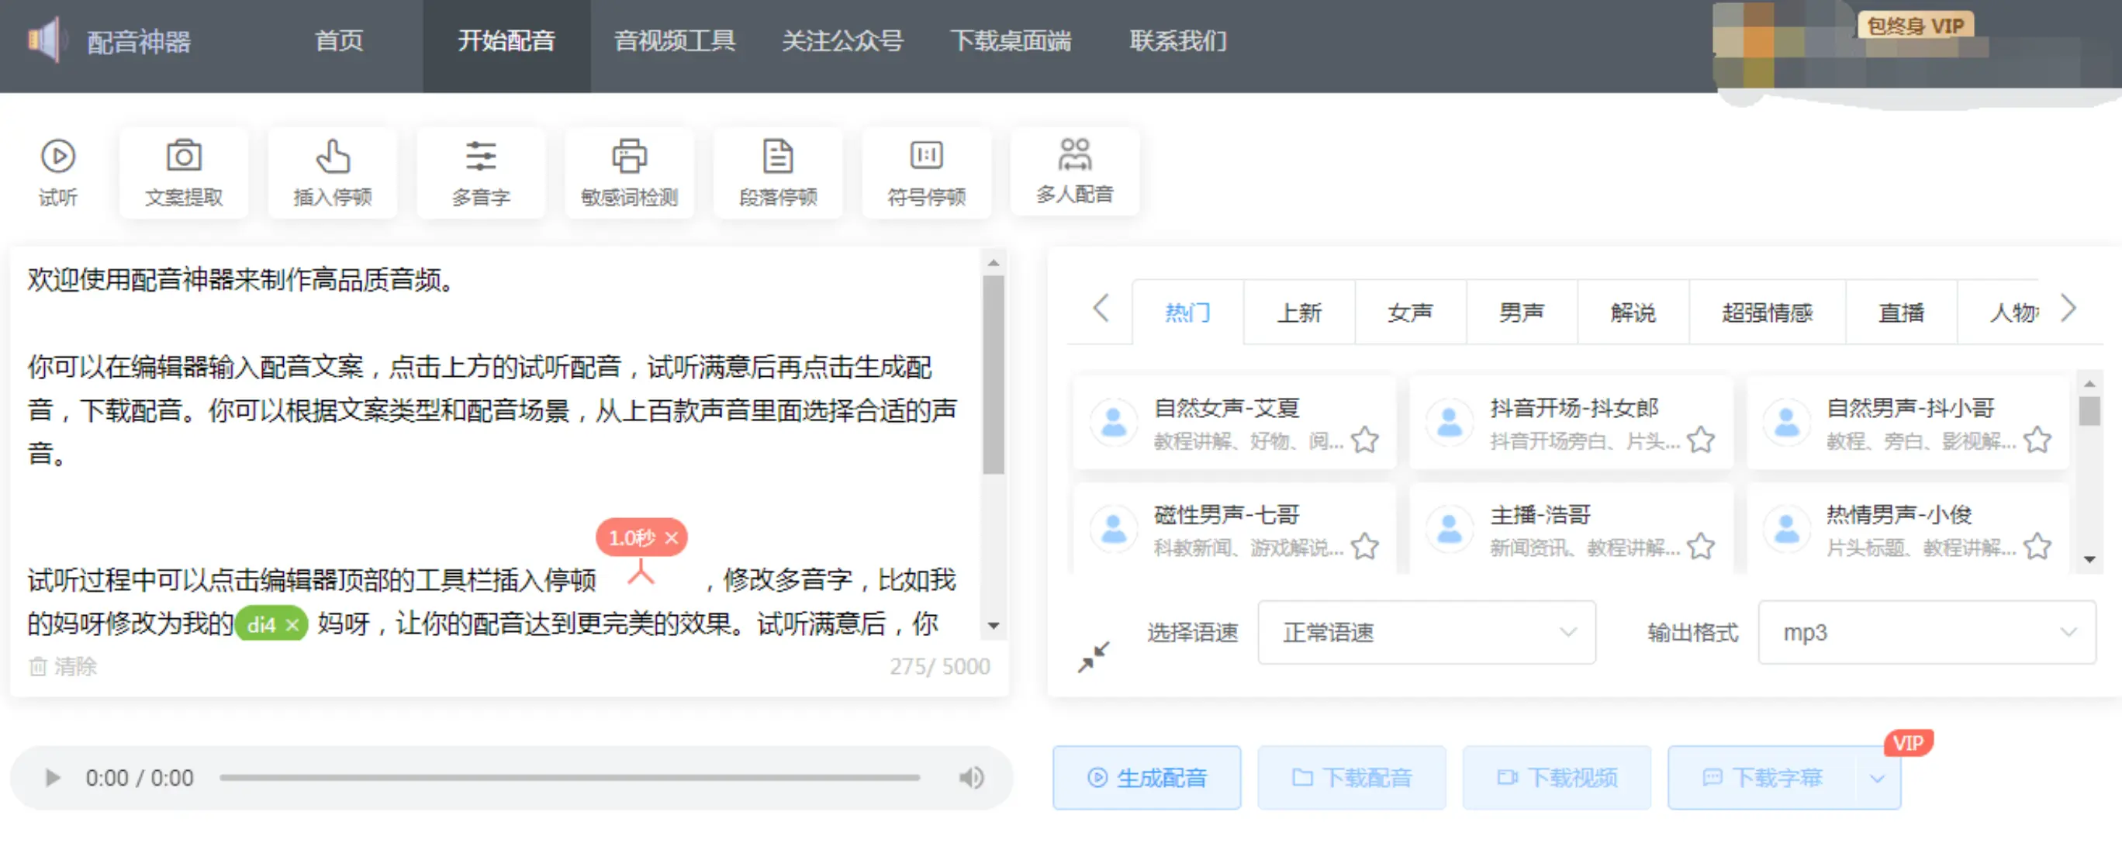Click the 生成配音 button
This screenshot has height=843, width=2122.
(x=1146, y=778)
